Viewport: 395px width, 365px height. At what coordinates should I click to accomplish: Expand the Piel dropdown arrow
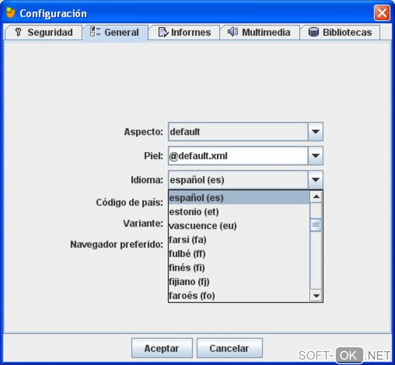(x=315, y=156)
